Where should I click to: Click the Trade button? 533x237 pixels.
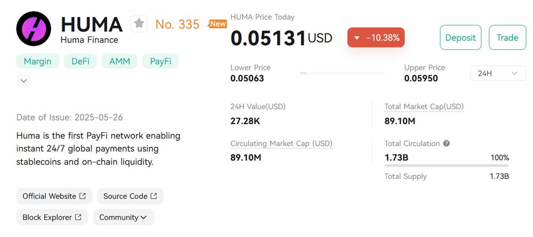(x=507, y=37)
